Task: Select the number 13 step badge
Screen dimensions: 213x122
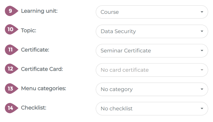Action: click(x=11, y=88)
